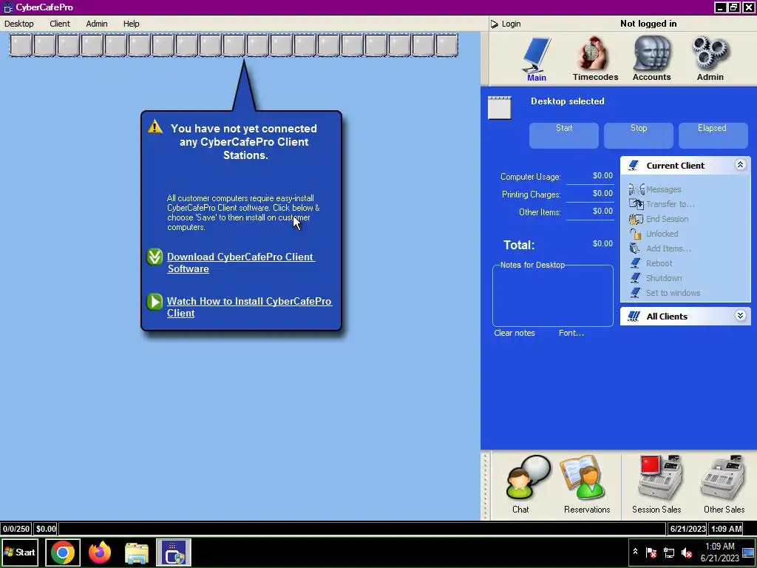Click the Total $0.00 value
This screenshot has height=568, width=757.
(602, 243)
